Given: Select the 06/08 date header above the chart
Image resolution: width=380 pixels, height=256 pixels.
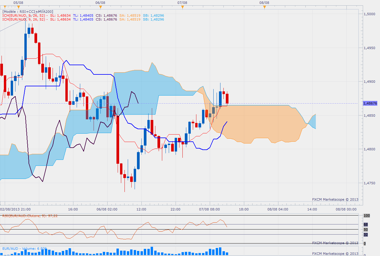Looking at the screenshot, I should (100, 2).
